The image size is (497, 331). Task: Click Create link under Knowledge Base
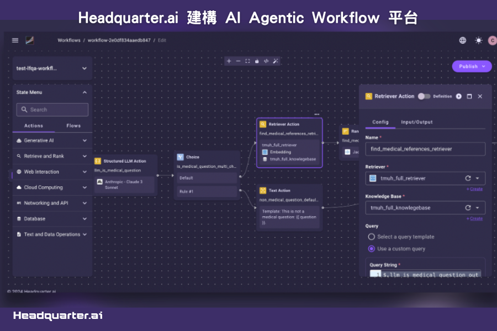tap(476, 218)
